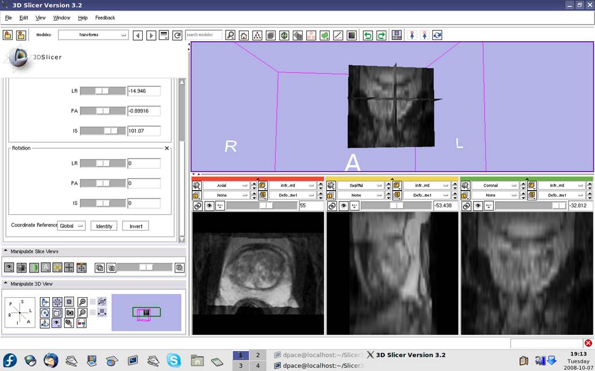Click the crosshair icon in Manipulate Slice Views
Image resolution: width=595 pixels, height=371 pixels.
[69, 267]
